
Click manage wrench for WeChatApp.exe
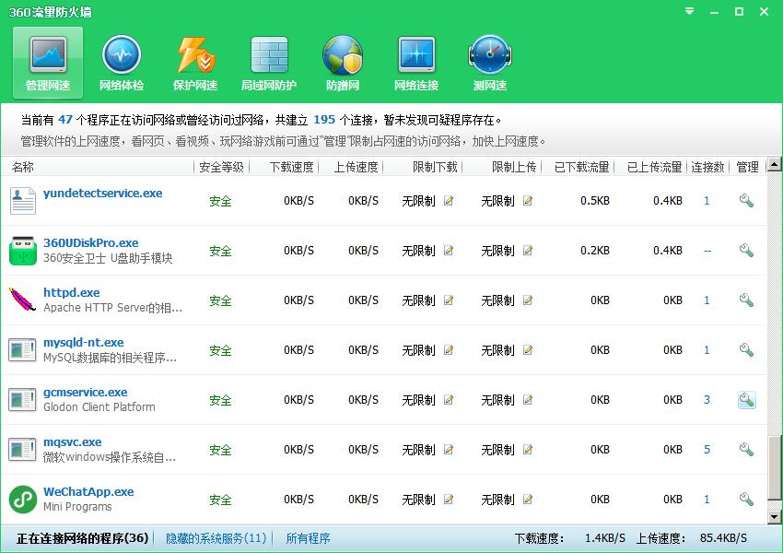pos(746,499)
